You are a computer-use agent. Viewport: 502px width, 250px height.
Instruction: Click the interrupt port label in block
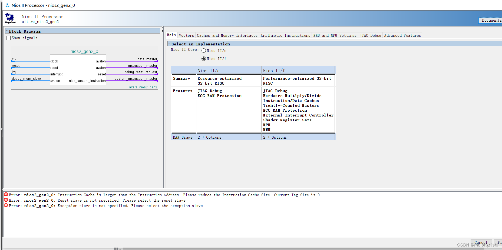coord(57,74)
